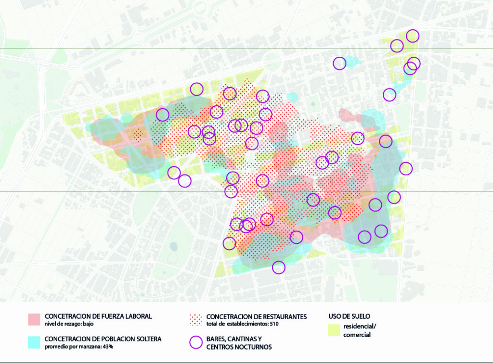Click the purple circle legend icon for bars
Screen dimensions: 493x363
(x=196, y=342)
